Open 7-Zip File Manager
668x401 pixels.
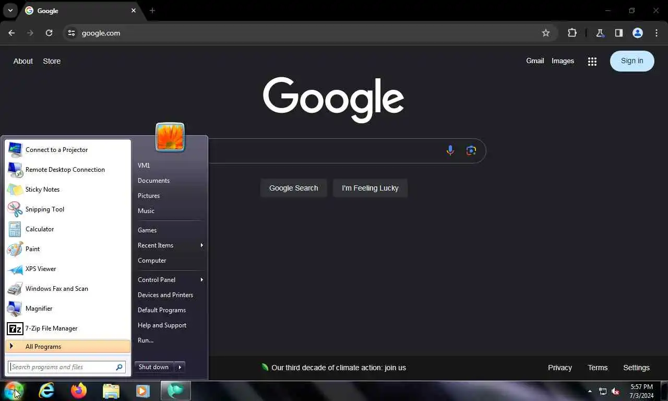click(x=68, y=328)
